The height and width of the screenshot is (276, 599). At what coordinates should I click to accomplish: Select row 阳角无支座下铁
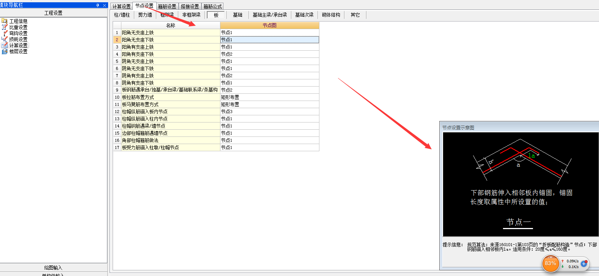coord(170,40)
